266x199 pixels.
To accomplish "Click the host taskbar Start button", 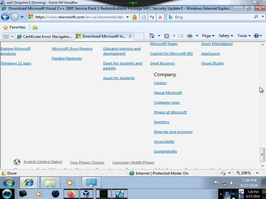I will click(x=7, y=194).
